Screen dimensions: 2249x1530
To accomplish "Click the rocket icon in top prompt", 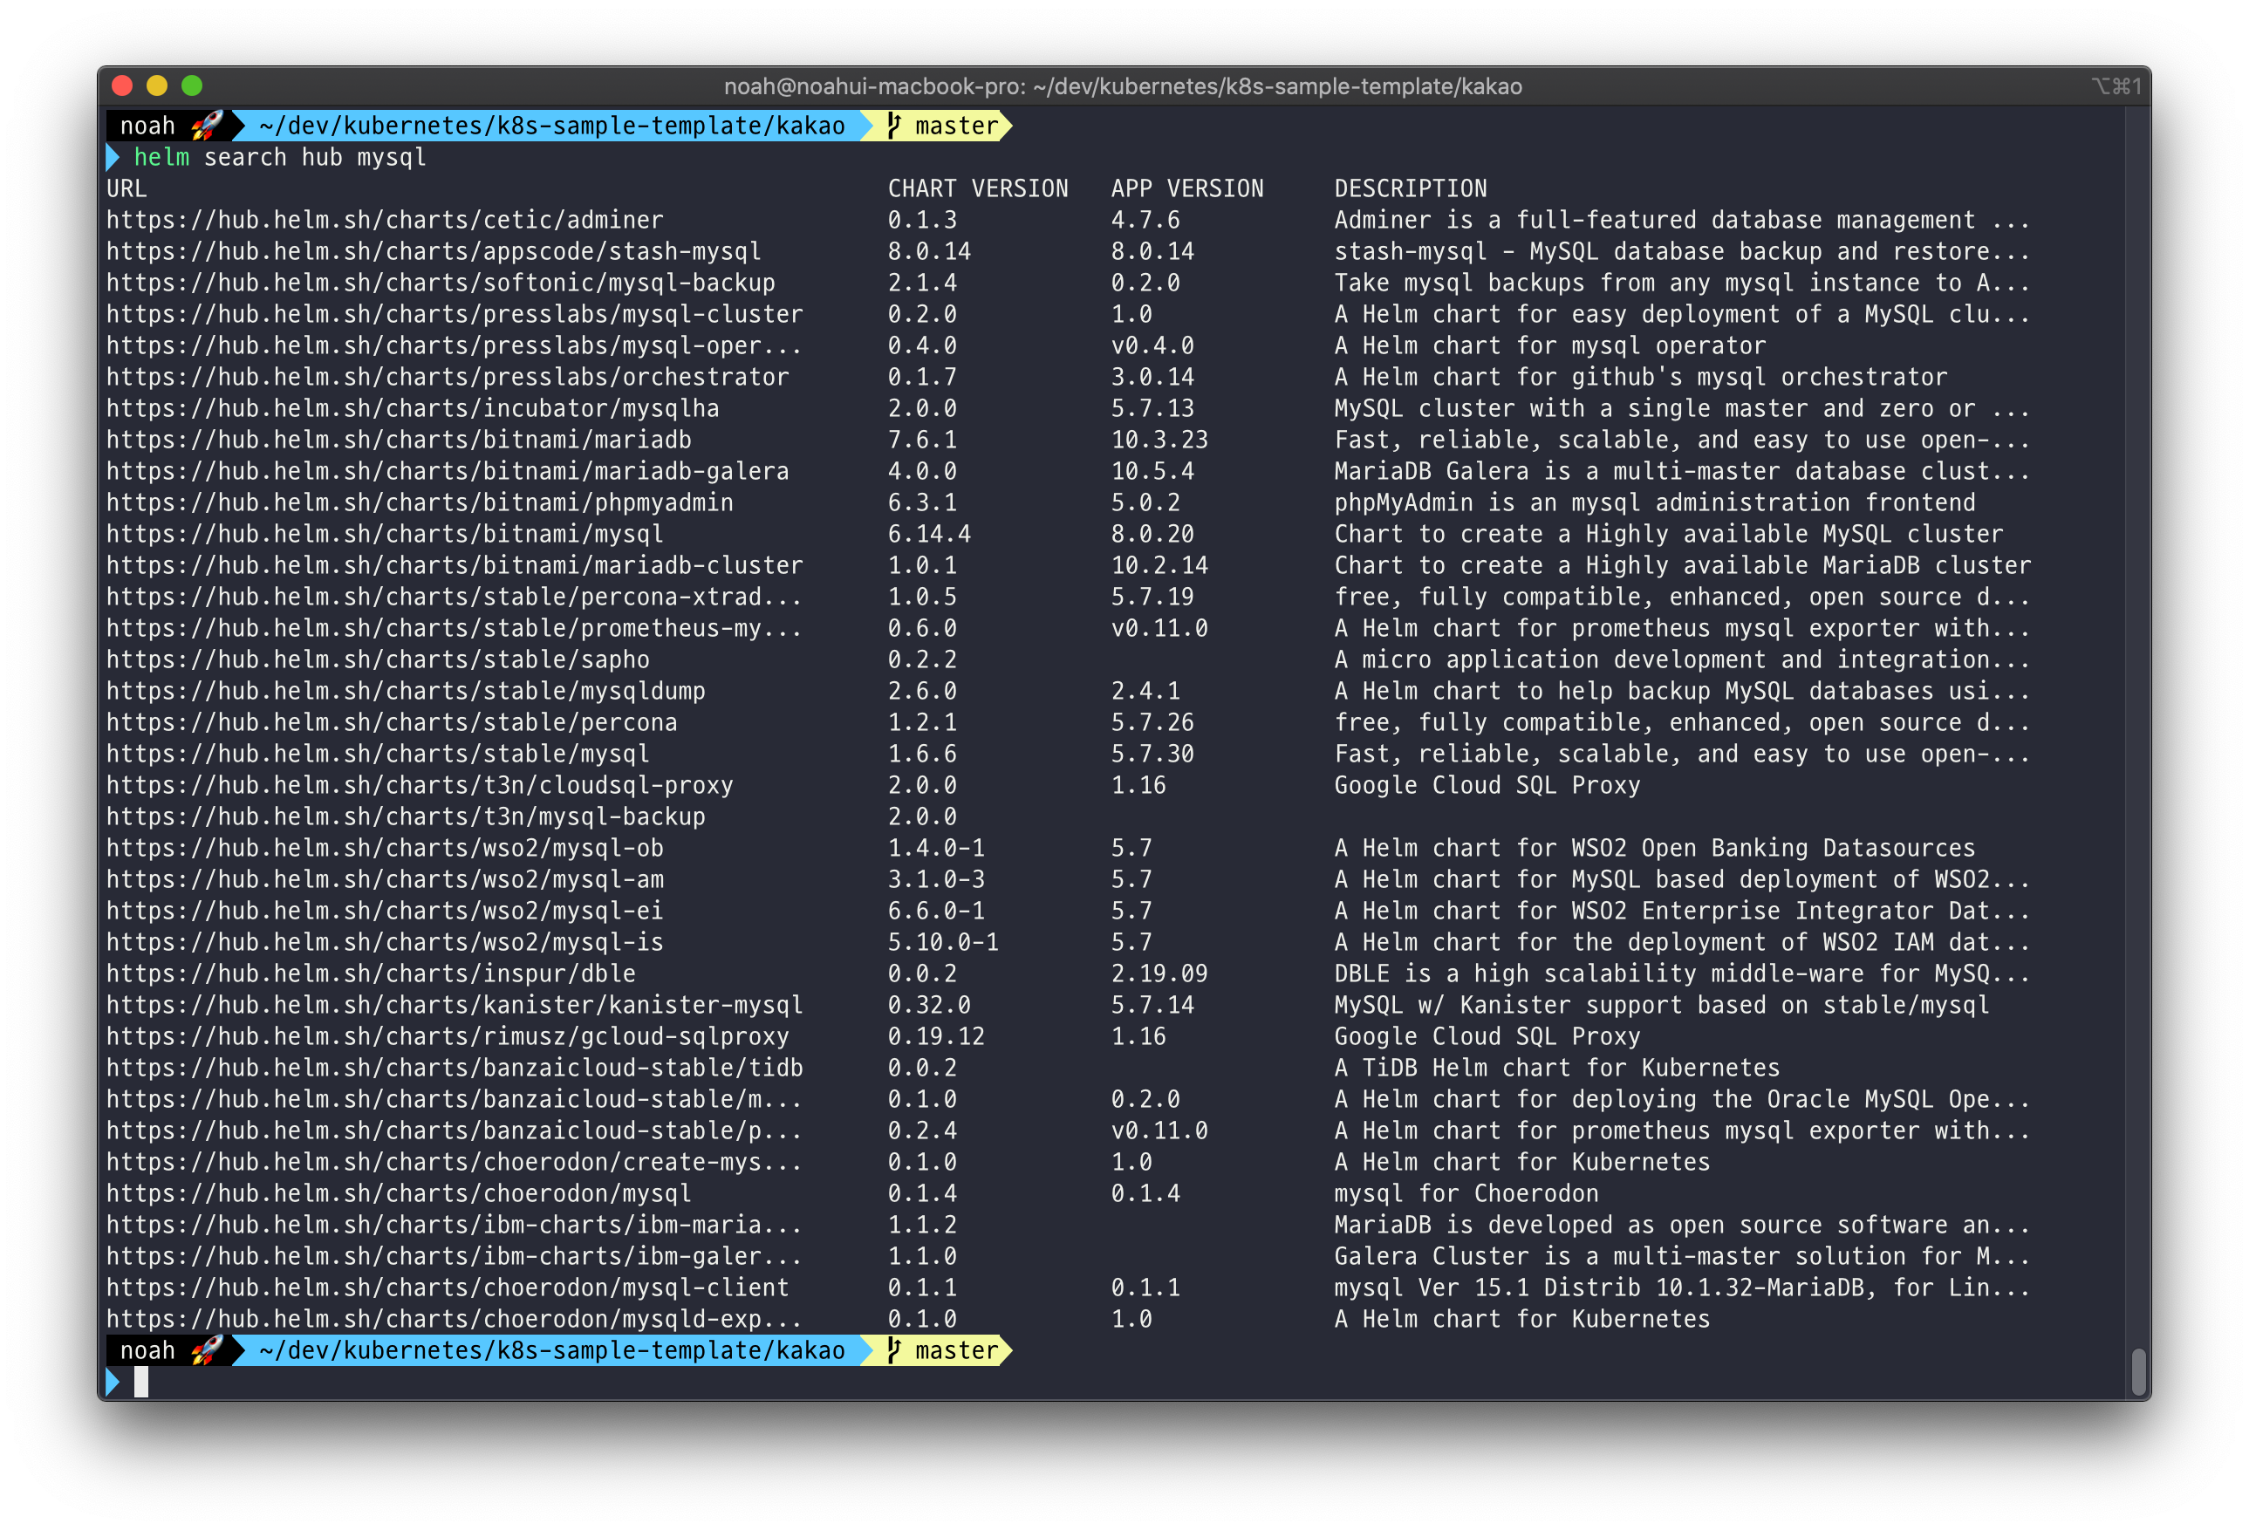I will pos(206,126).
